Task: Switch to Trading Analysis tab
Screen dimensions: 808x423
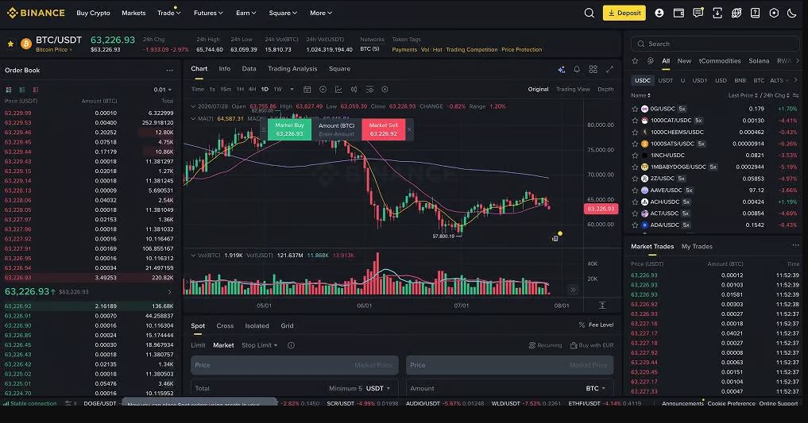Action: [x=292, y=68]
